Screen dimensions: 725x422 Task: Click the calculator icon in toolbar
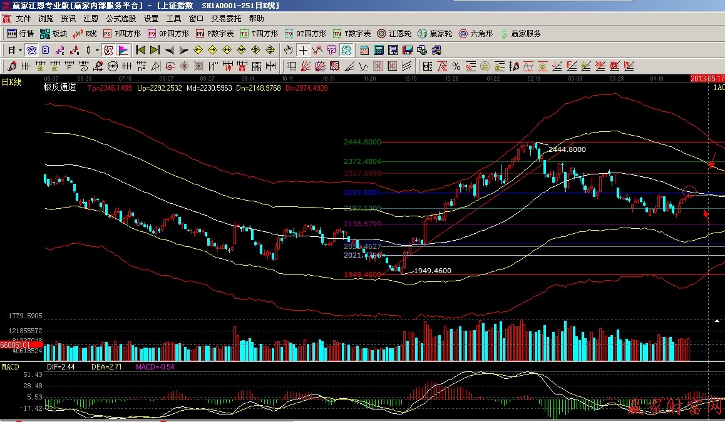click(379, 50)
